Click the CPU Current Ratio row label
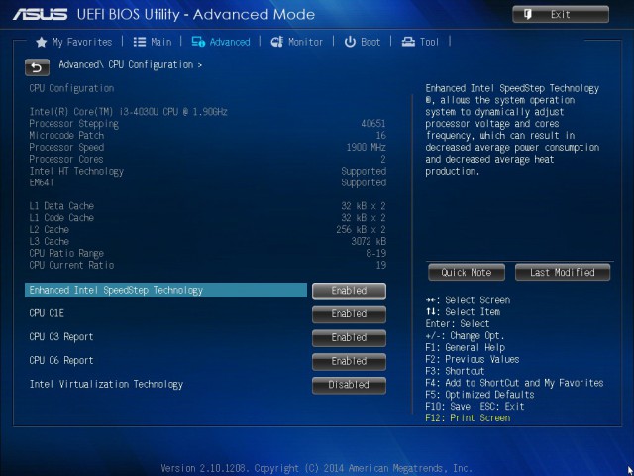The width and height of the screenshot is (634, 476). coord(71,266)
